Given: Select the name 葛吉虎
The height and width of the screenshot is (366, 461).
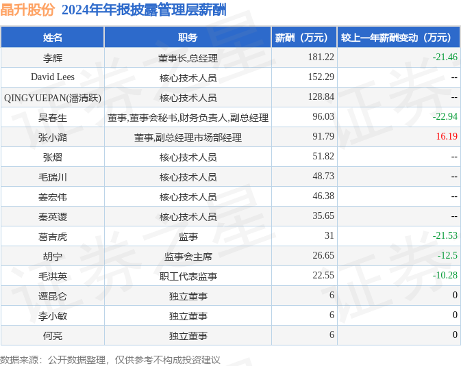Looking at the screenshot, I should tap(53, 237).
